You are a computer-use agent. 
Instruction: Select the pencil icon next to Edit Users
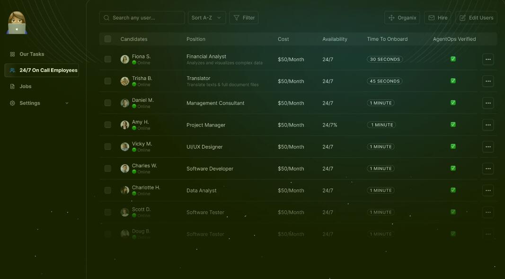coord(462,18)
